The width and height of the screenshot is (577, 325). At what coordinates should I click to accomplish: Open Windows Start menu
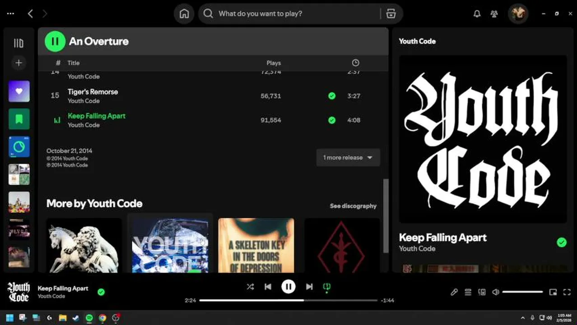pyautogui.click(x=9, y=318)
